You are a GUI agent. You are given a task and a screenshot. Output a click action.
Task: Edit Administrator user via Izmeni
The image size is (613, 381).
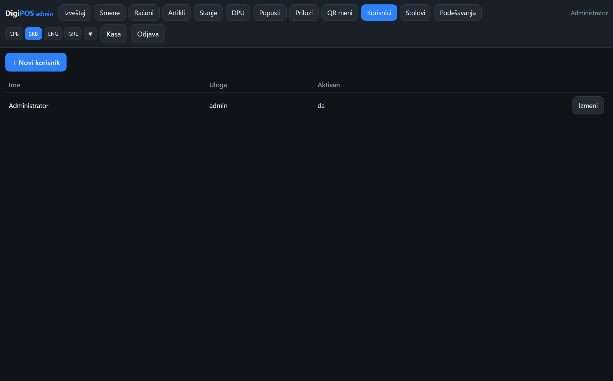[588, 105]
